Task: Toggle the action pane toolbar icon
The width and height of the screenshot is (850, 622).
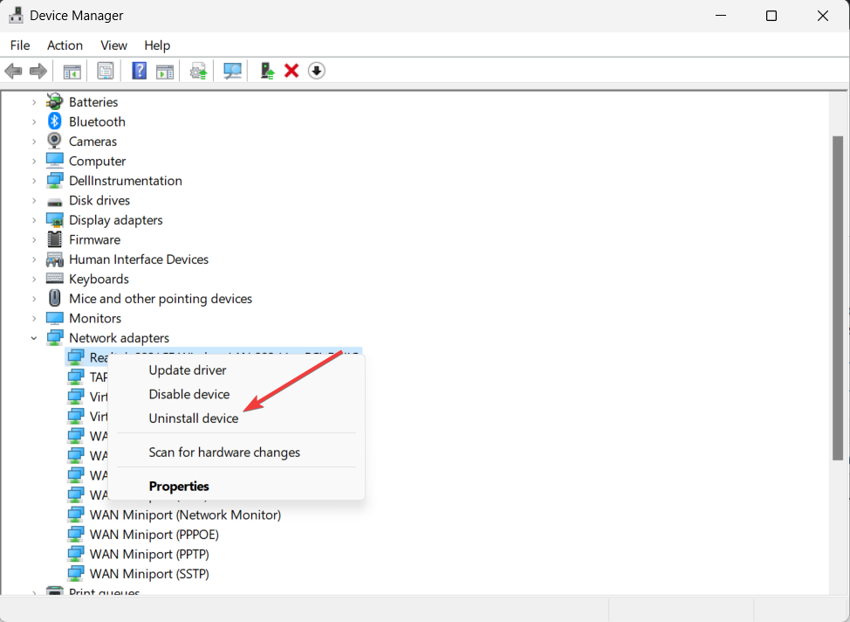Action: (x=165, y=71)
